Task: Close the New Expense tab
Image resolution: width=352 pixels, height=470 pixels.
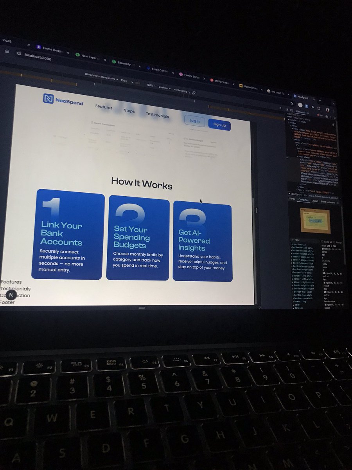Action: [x=105, y=60]
